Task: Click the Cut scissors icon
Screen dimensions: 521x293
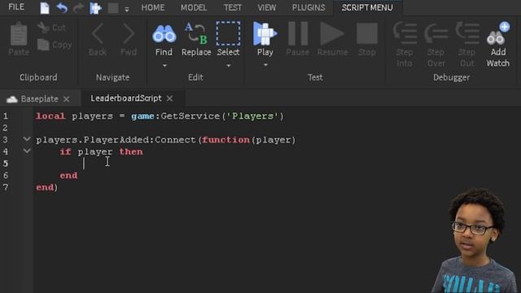Action: (43, 28)
